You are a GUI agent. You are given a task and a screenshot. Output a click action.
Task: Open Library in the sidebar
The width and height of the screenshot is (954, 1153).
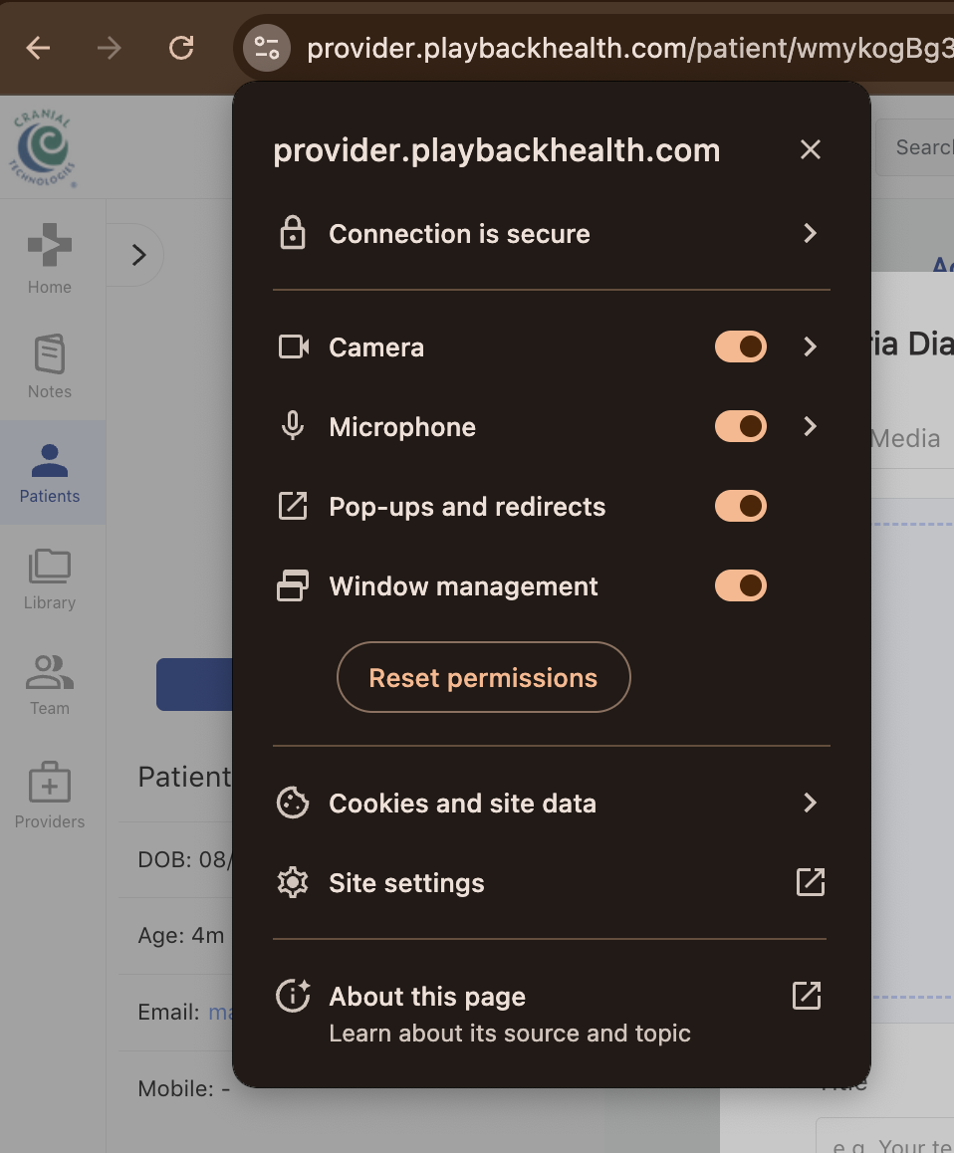click(50, 579)
